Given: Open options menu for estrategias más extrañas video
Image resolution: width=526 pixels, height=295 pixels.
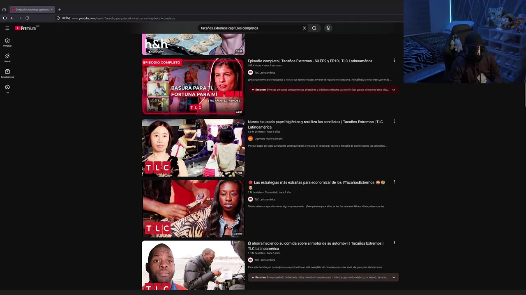Looking at the screenshot, I should [x=394, y=182].
